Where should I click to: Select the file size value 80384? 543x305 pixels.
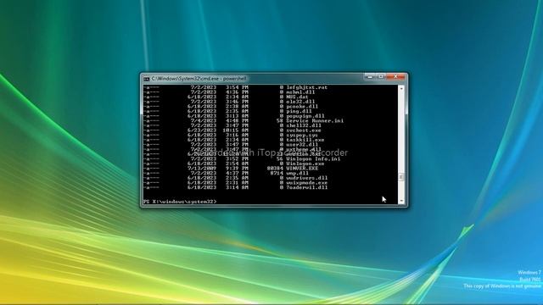pyautogui.click(x=275, y=169)
